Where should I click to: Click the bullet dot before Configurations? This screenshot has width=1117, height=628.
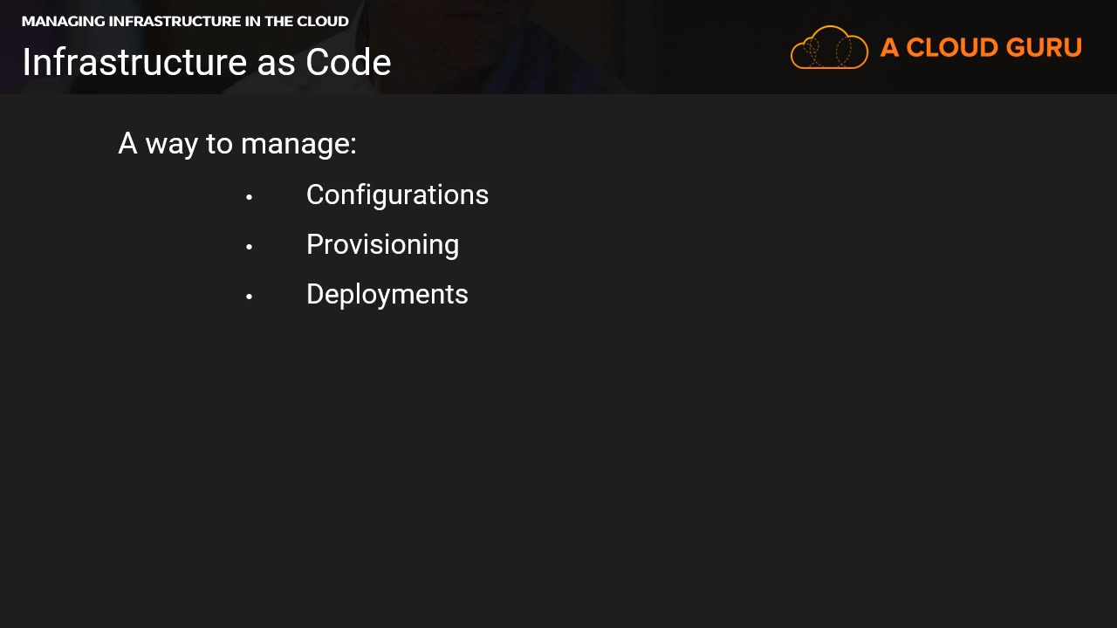click(250, 197)
